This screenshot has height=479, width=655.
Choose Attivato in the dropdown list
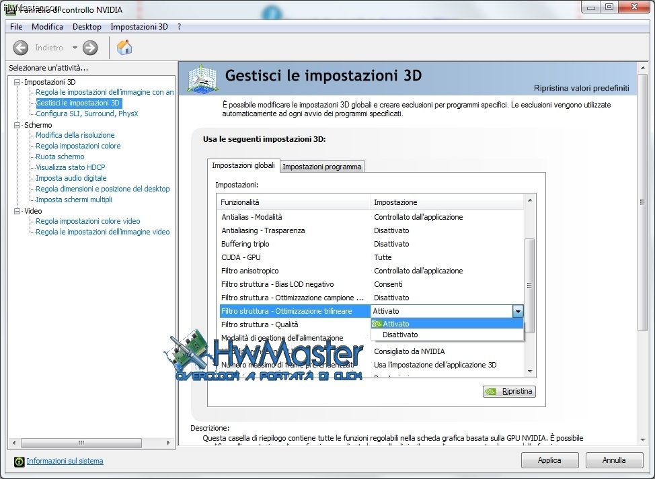447,324
